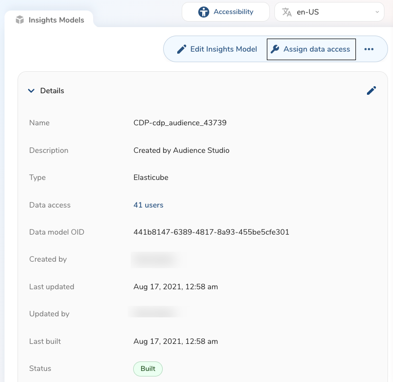Viewport: 393px width, 382px height.
Task: Collapse the Details section chevron
Action: (32, 91)
